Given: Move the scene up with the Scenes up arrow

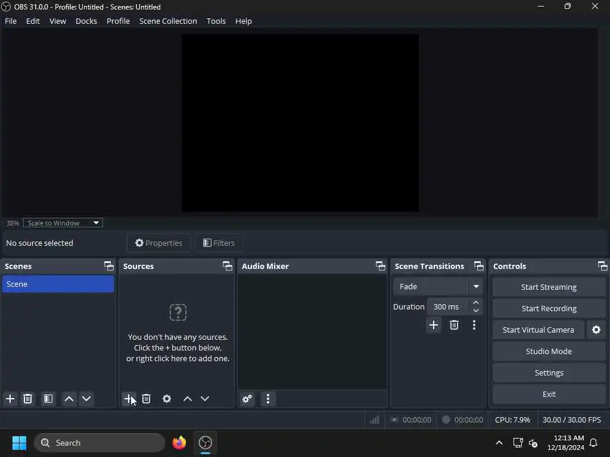Looking at the screenshot, I should (69, 399).
